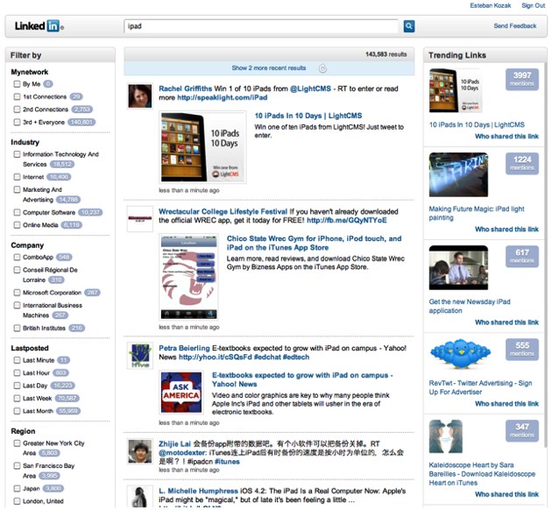Click the 555 mentions badge

tap(522, 349)
